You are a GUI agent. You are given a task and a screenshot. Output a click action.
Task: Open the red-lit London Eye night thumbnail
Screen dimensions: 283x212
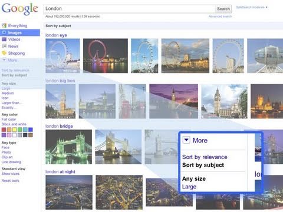106,56
